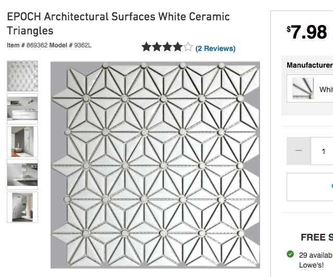Show the vessel sink photo thumbnail

coord(22,174)
